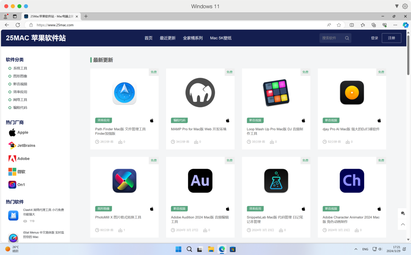Open the Adobe Audition Au icon
Screen dimensions: 411x255
pyautogui.click(x=200, y=181)
